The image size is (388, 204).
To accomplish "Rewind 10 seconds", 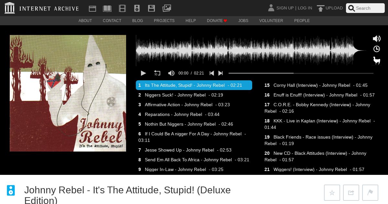I will 157,73.
